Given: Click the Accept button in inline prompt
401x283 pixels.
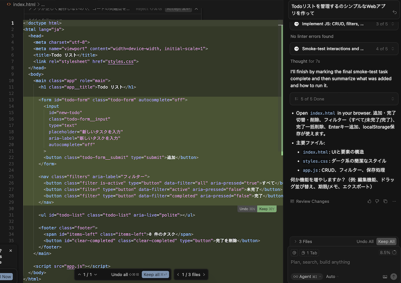Looking at the screenshot, I should tap(178, 9).
